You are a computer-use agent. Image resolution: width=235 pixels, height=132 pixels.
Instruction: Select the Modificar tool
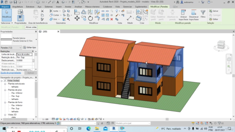[x=7, y=15]
